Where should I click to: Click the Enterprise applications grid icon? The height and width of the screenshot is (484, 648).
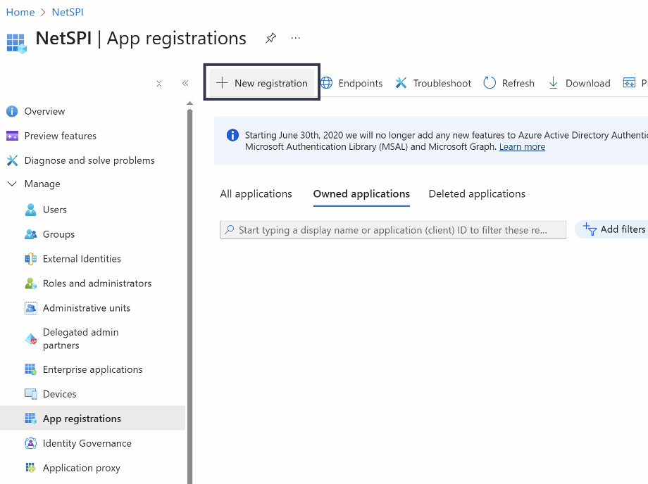click(30, 369)
